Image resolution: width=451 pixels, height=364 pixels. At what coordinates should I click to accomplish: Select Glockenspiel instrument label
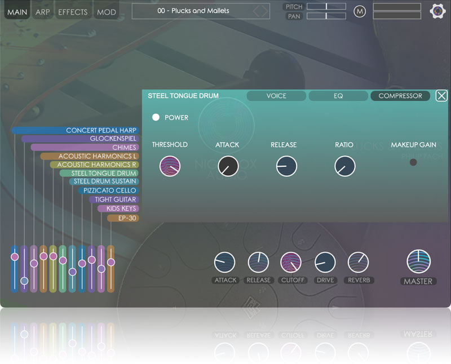(x=80, y=139)
